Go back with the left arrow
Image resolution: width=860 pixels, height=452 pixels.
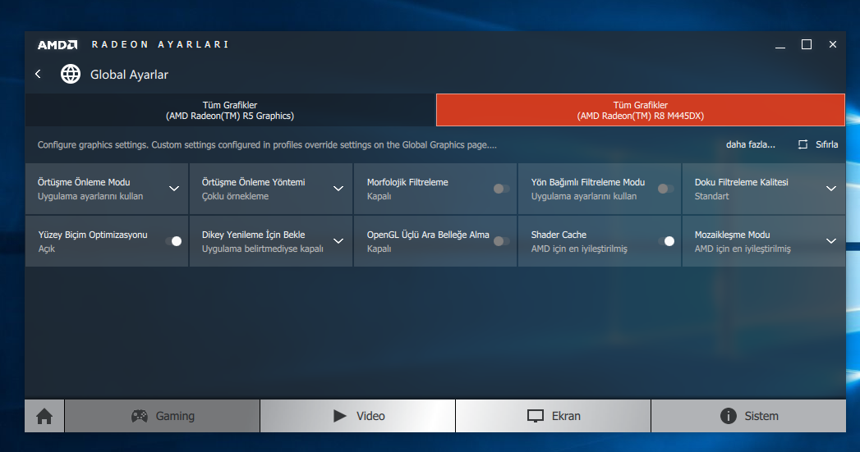38,73
